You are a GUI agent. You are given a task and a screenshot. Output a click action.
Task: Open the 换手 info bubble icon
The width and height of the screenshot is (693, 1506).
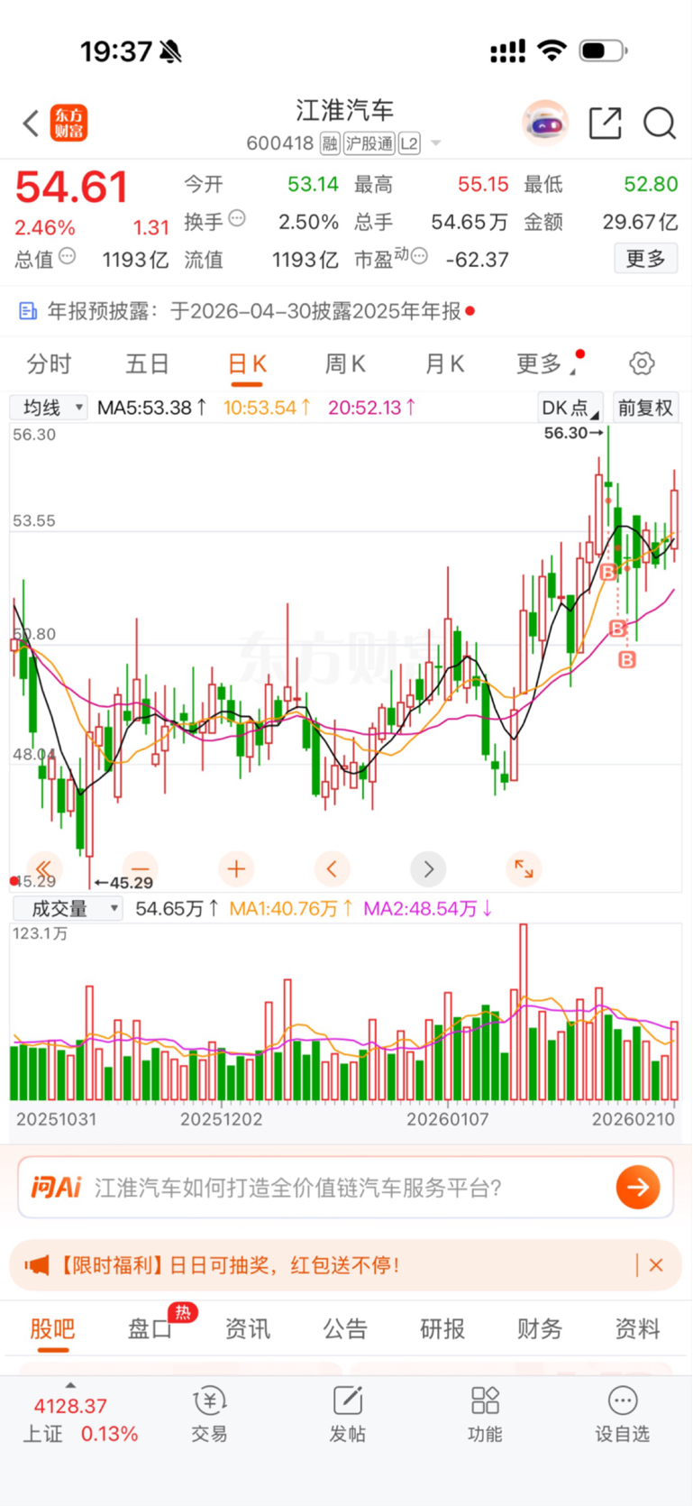[237, 218]
